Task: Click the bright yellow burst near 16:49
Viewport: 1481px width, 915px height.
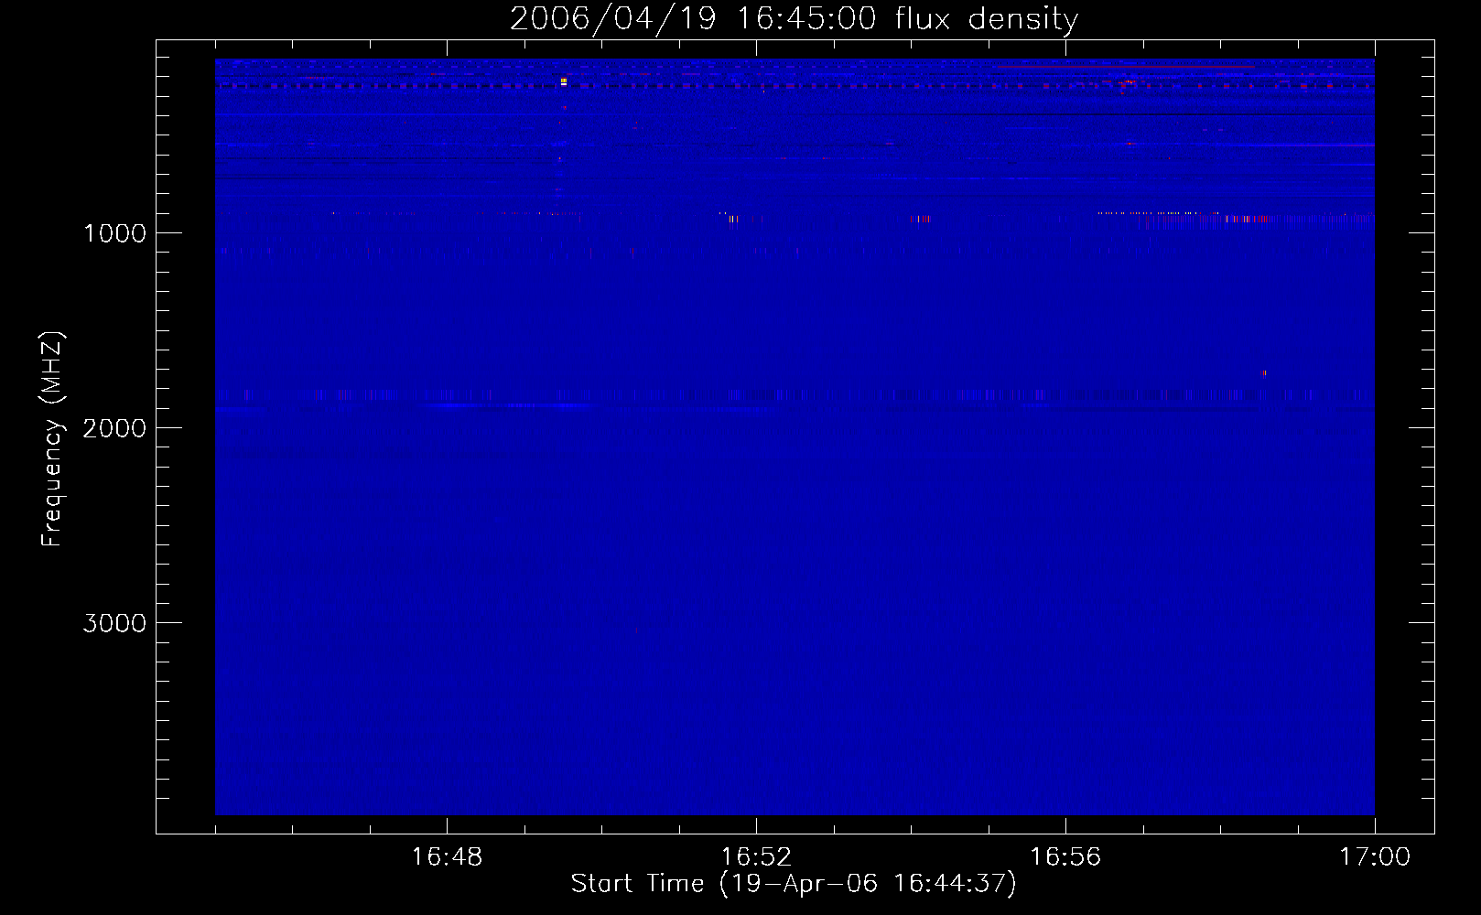Action: pyautogui.click(x=564, y=81)
